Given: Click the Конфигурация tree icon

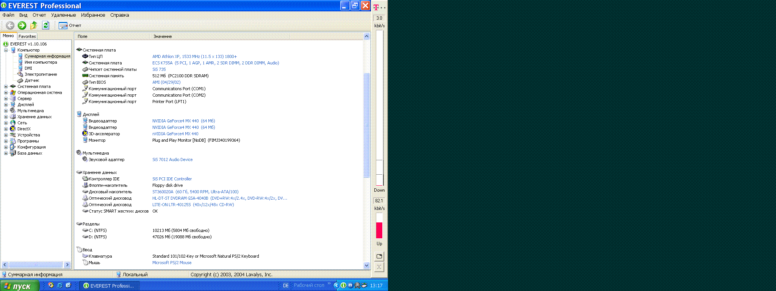Looking at the screenshot, I should (x=13, y=147).
